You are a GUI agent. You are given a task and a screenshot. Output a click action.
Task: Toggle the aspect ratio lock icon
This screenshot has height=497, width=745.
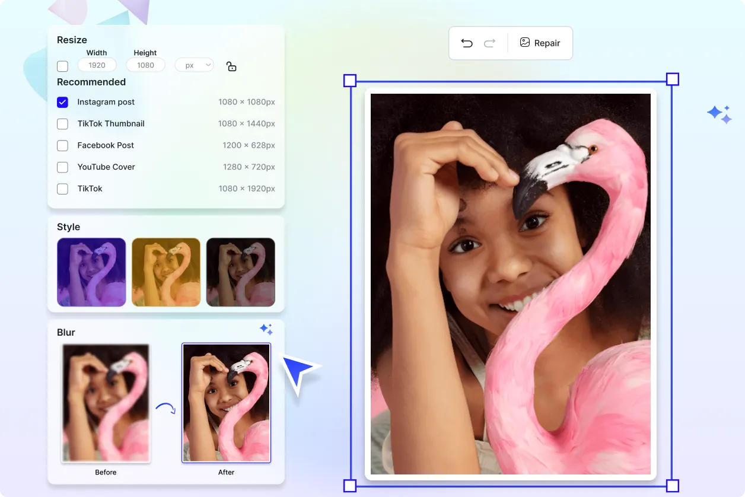click(x=231, y=66)
